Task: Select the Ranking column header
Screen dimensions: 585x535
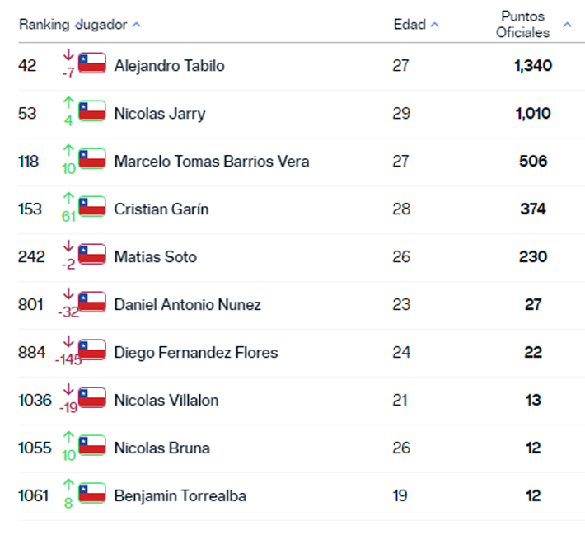Action: pos(44,25)
